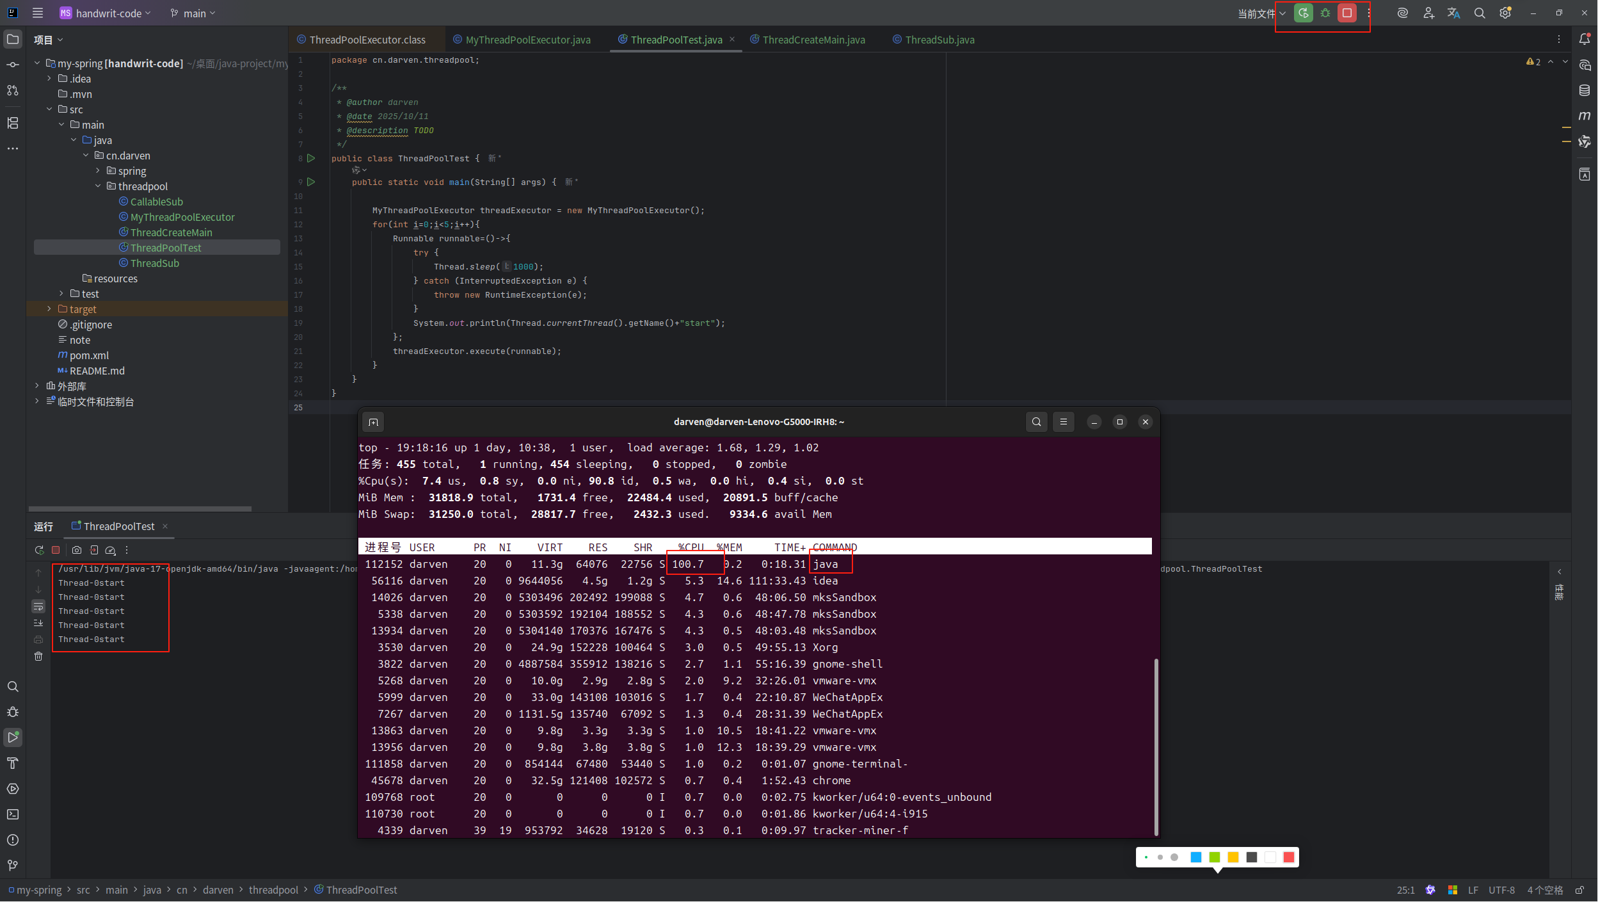
Task: Open the Search Everywhere magnifier in the IDE toolbar
Action: tap(1480, 13)
